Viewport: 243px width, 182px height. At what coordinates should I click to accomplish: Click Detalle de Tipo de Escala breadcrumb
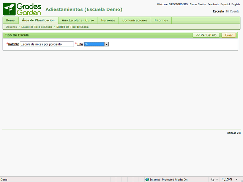click(x=73, y=27)
